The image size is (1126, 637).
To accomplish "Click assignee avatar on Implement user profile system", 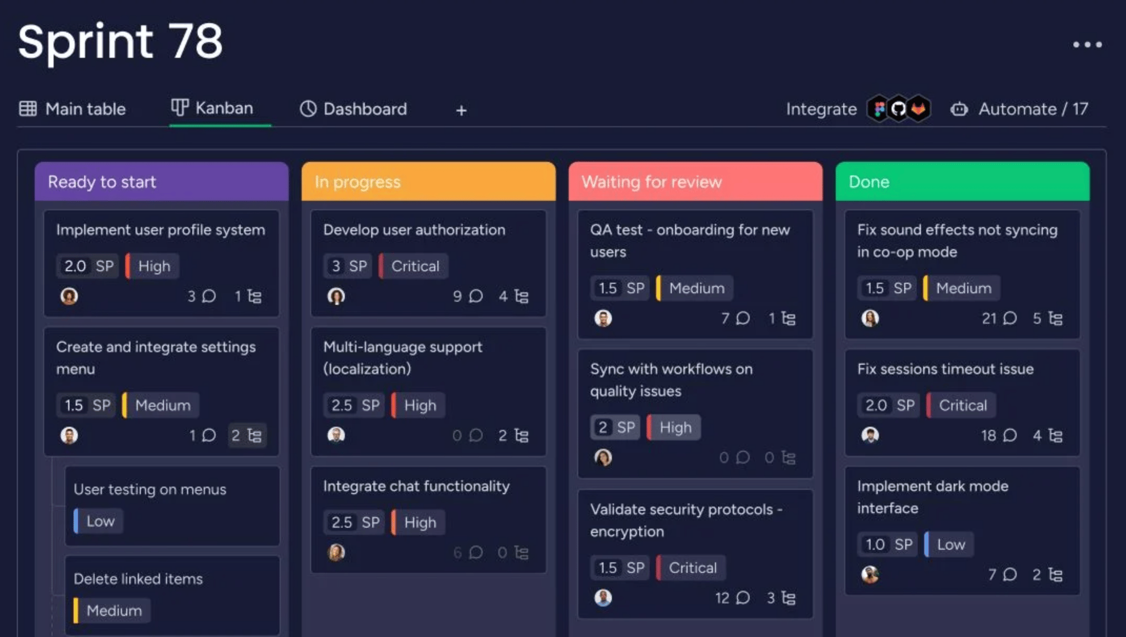I will [x=69, y=296].
